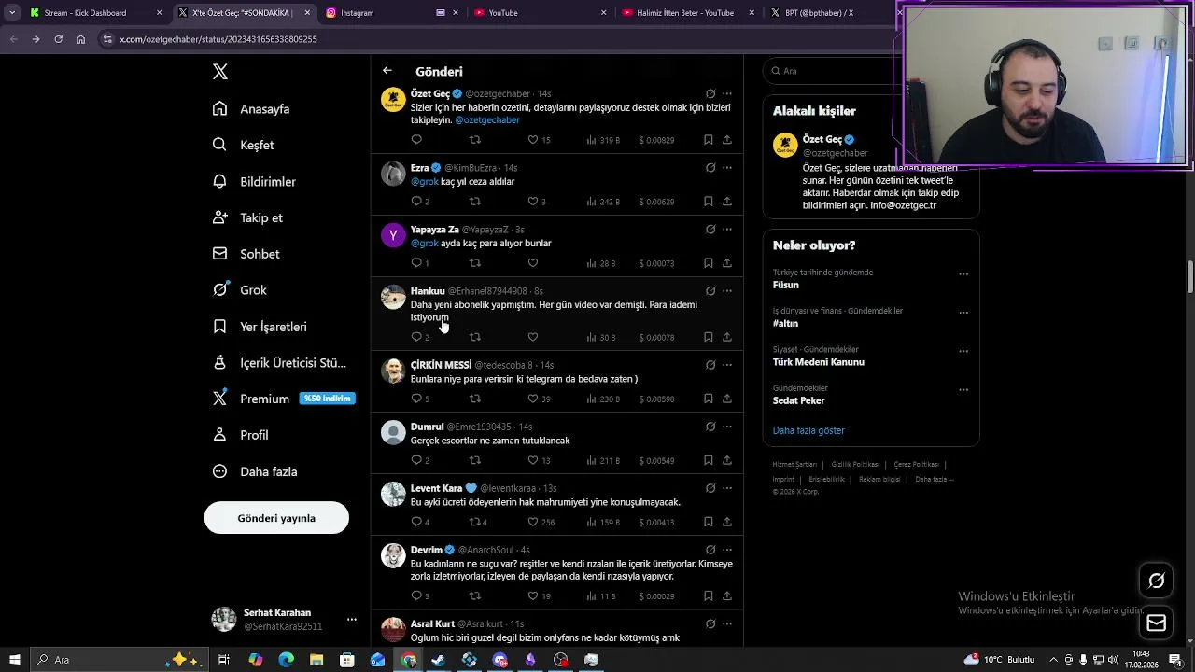Open more options on Özet Geç reply
This screenshot has width=1195, height=672.
pos(727,94)
